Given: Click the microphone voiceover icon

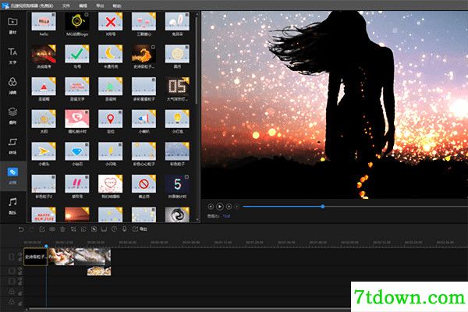Looking at the screenshot, I should click(125, 229).
